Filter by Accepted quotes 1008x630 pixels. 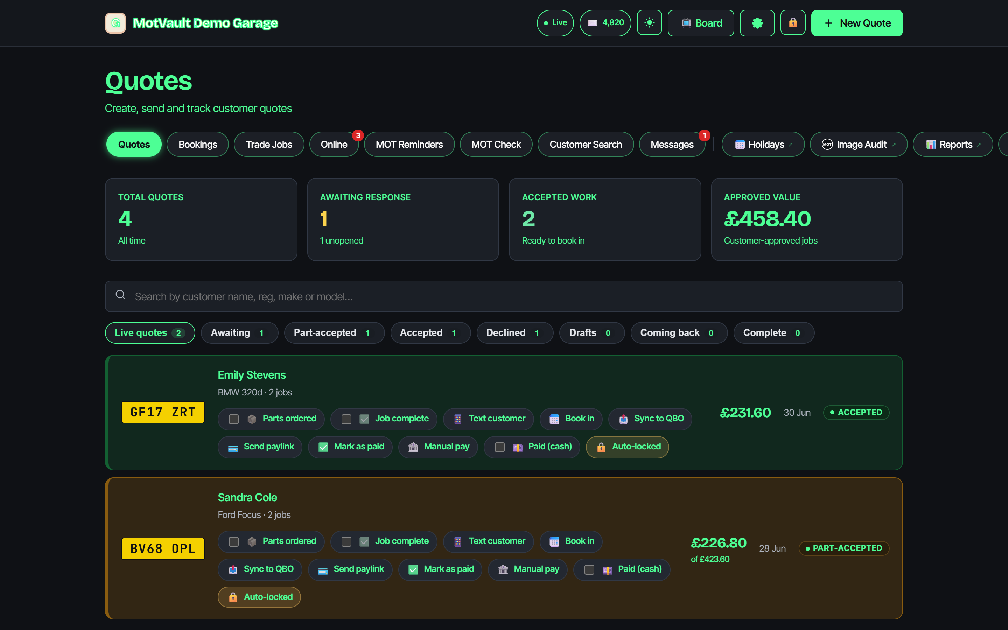[x=430, y=332]
